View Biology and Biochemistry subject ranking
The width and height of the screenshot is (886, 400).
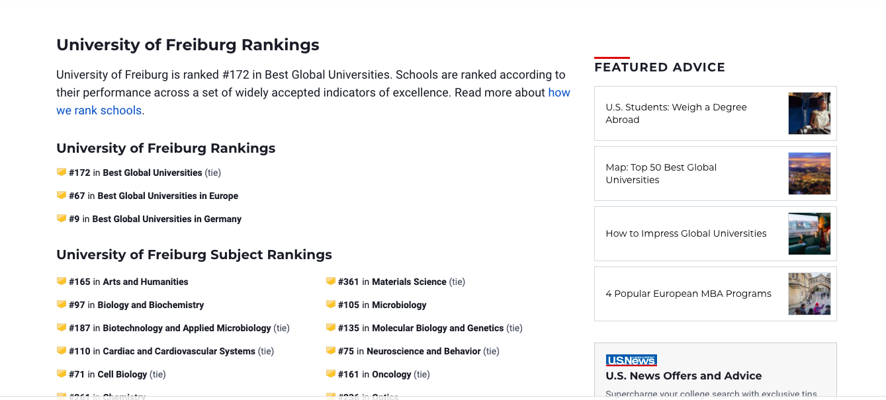[x=150, y=305]
